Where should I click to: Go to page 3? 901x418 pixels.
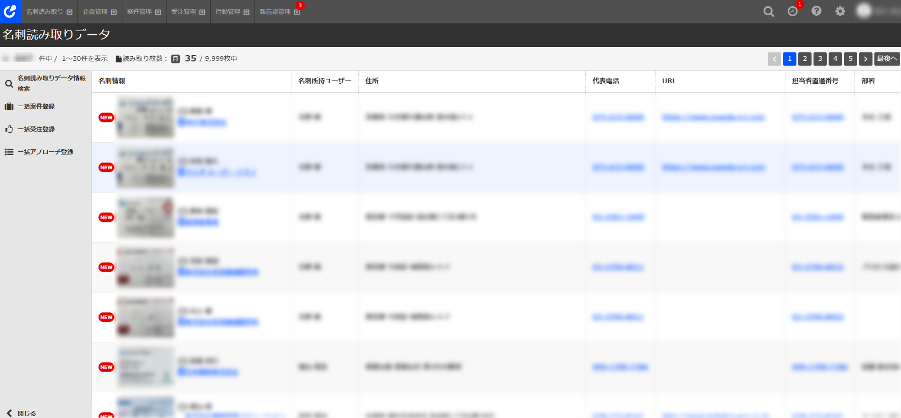(x=820, y=59)
